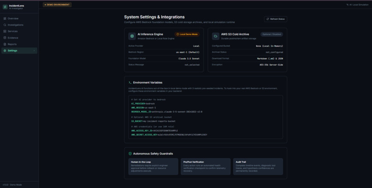Click the AWS_SECRET_ACCESS_KEY line

(169, 135)
